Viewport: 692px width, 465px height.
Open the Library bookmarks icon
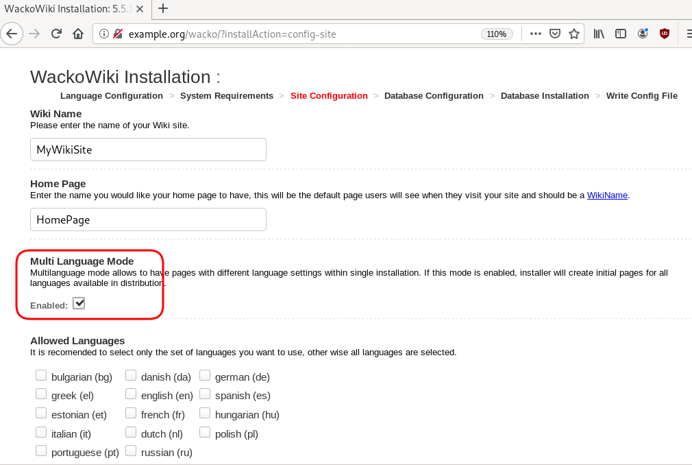click(599, 34)
